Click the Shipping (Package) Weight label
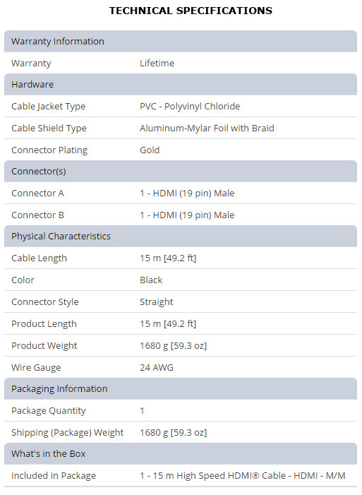This screenshot has width=362, height=495. tap(67, 433)
